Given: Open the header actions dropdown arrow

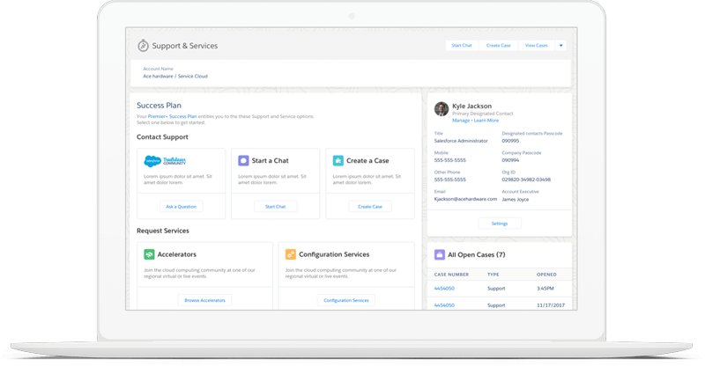Looking at the screenshot, I should (x=560, y=46).
